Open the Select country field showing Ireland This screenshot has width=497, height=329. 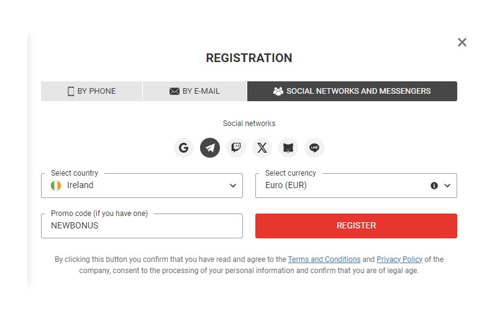[142, 186]
